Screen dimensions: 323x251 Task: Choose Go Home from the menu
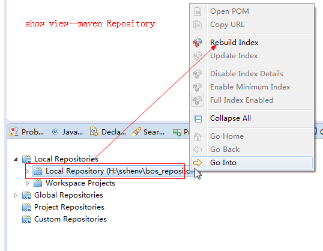(x=252, y=136)
